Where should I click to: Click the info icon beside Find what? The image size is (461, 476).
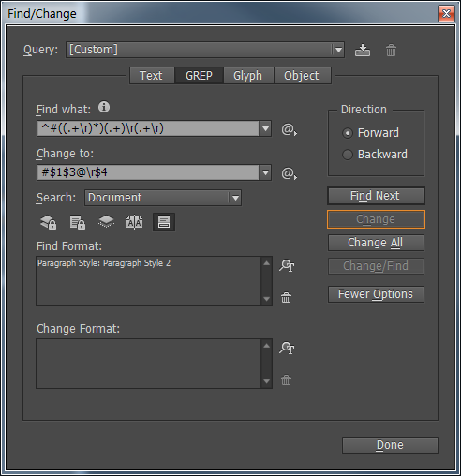coord(104,107)
